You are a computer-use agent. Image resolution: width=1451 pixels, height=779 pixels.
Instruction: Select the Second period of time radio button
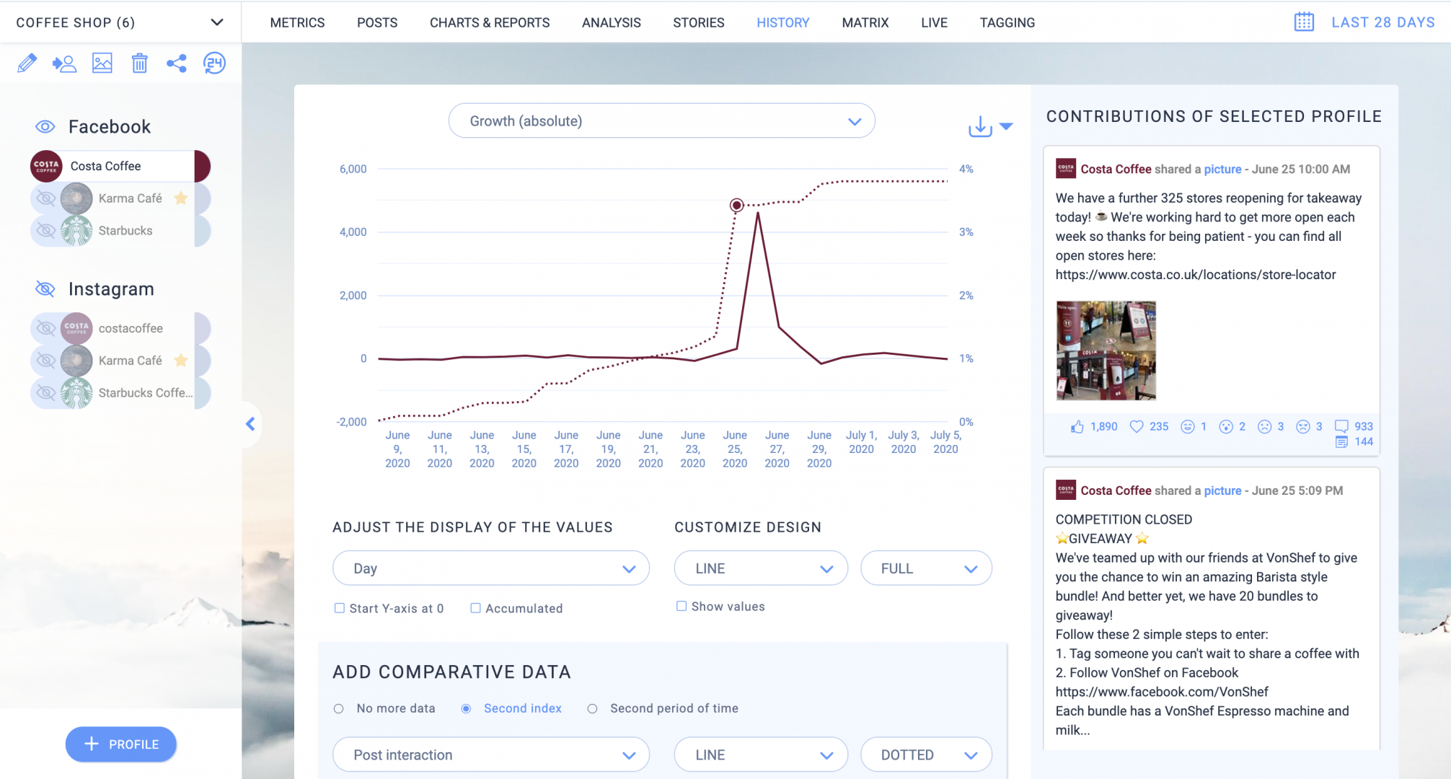coord(592,708)
